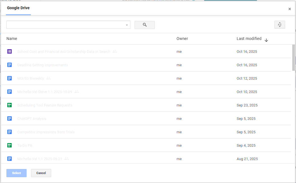Click the Docs icon beside ChatGPT Analysis

tap(10, 118)
